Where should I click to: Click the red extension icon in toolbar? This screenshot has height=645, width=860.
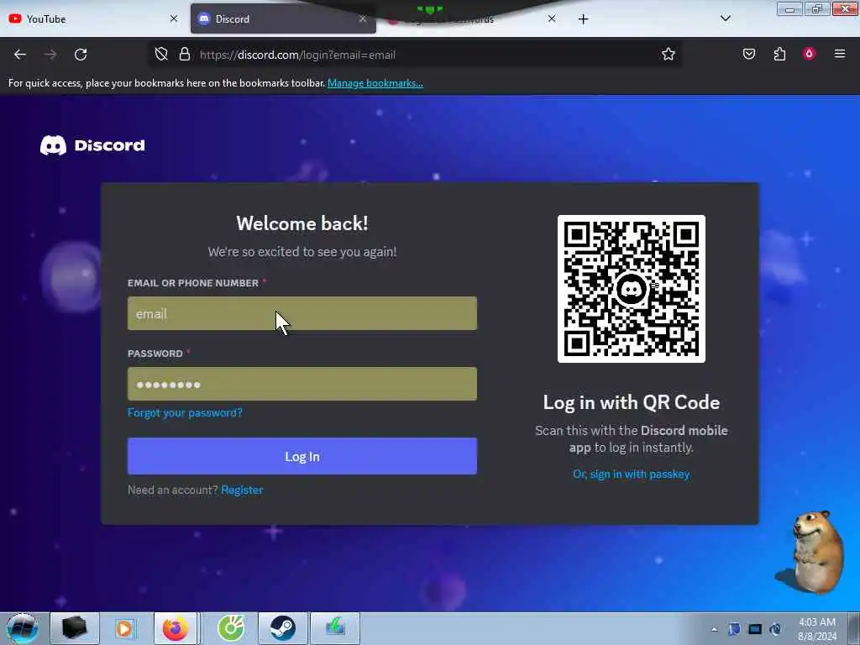pos(809,54)
